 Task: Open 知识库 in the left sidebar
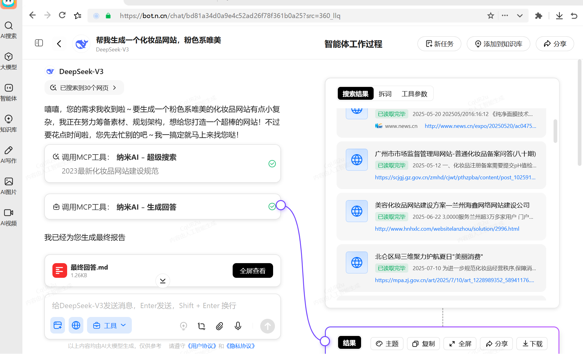pos(9,124)
